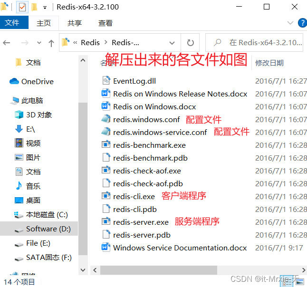
Task: Click navigation pane scroll down arrow
Action: coord(83,270)
